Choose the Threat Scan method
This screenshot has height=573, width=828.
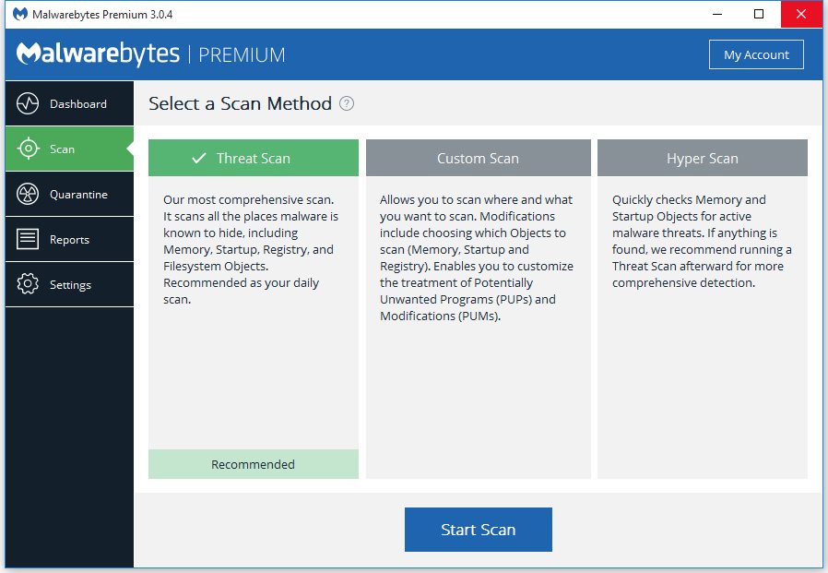coord(254,158)
